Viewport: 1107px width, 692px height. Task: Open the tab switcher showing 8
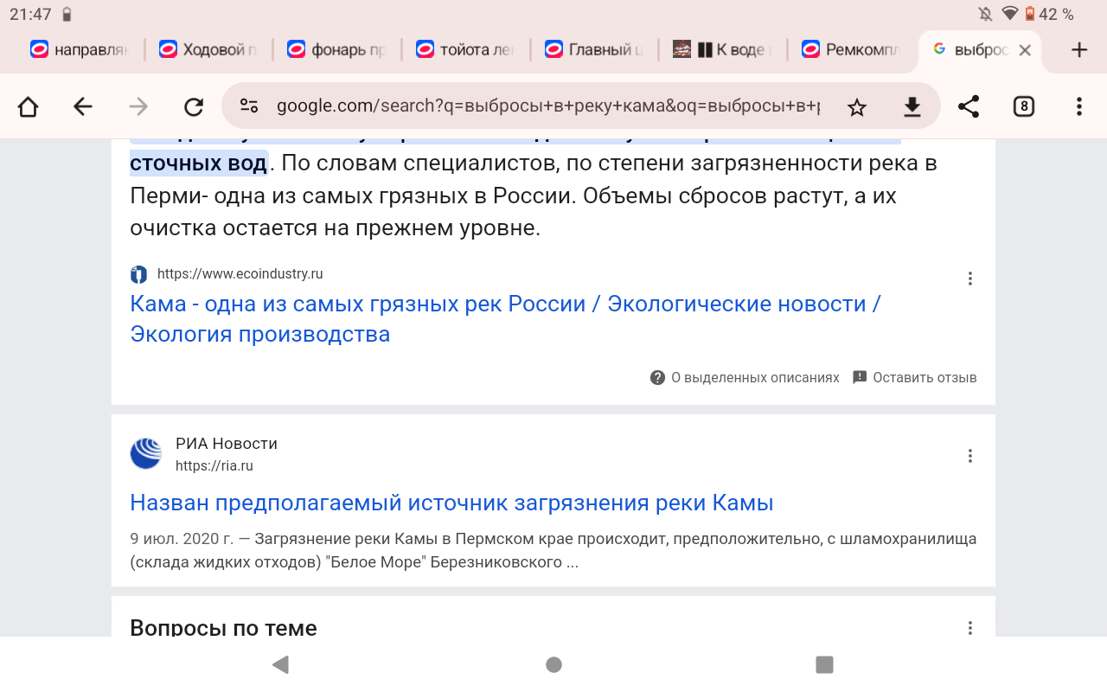pos(1024,106)
